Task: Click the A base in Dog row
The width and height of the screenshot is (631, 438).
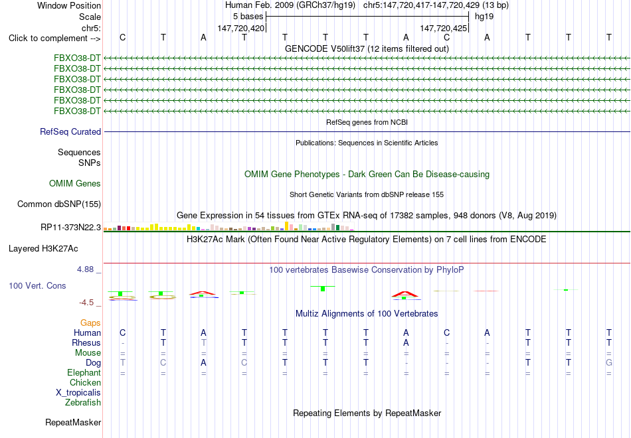Action: point(204,362)
